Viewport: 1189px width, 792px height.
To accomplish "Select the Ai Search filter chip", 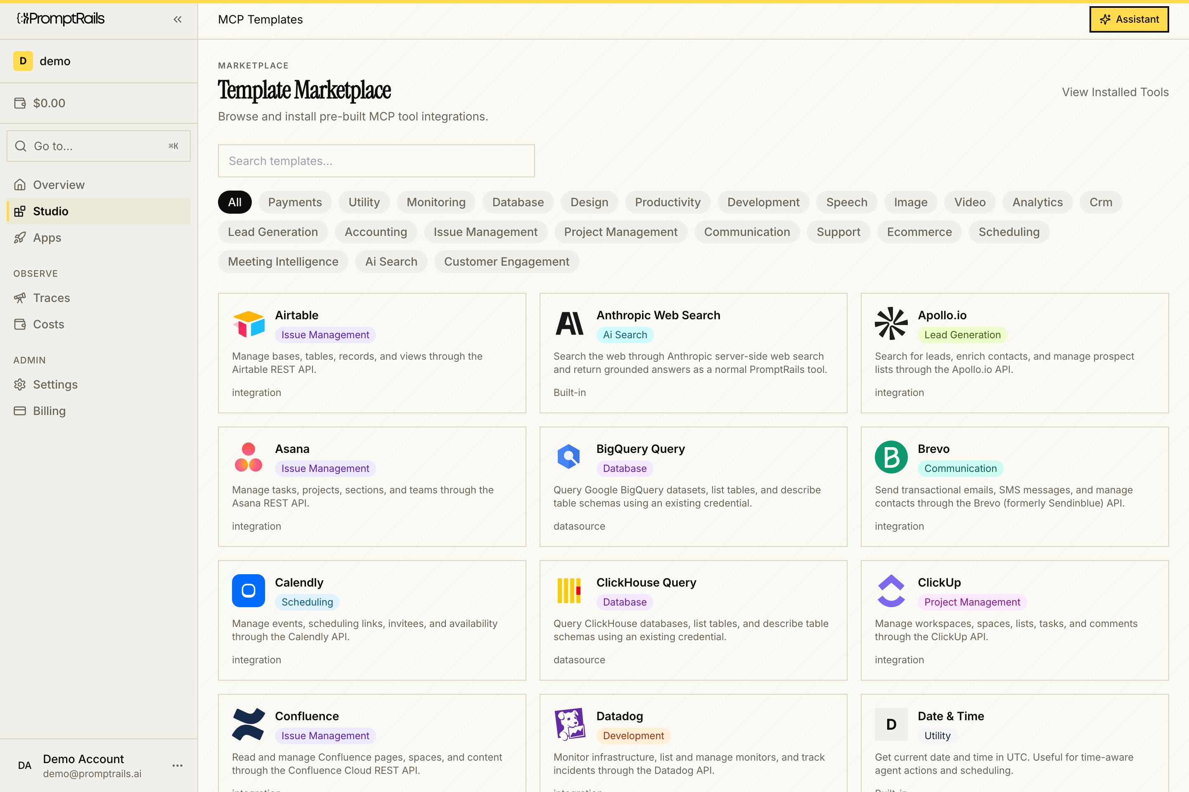I will tap(391, 262).
